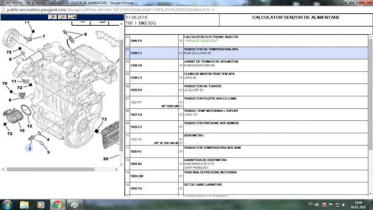Click the parts list vertical scrollbar thumb
373x210 pixels.
point(370,94)
